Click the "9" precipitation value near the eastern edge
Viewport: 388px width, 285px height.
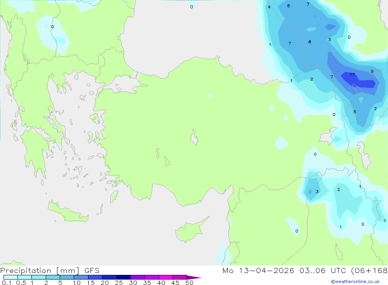pos(372,72)
